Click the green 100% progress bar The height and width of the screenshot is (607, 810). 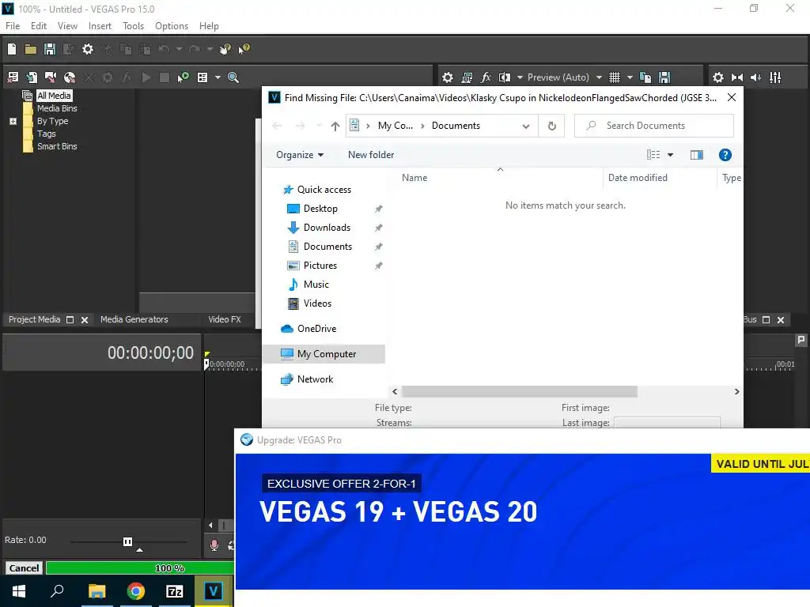click(x=139, y=568)
